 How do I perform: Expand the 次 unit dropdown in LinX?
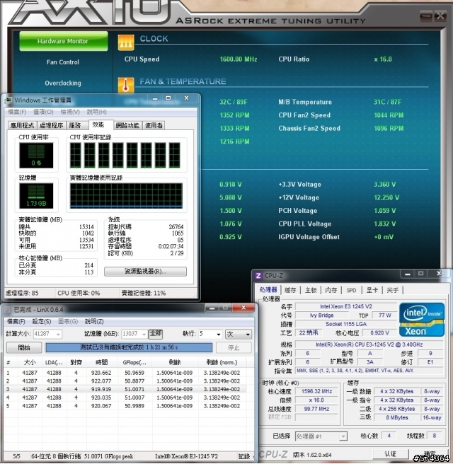point(248,335)
